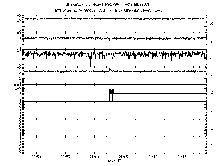Click the h1 channel label

click(x=212, y=75)
